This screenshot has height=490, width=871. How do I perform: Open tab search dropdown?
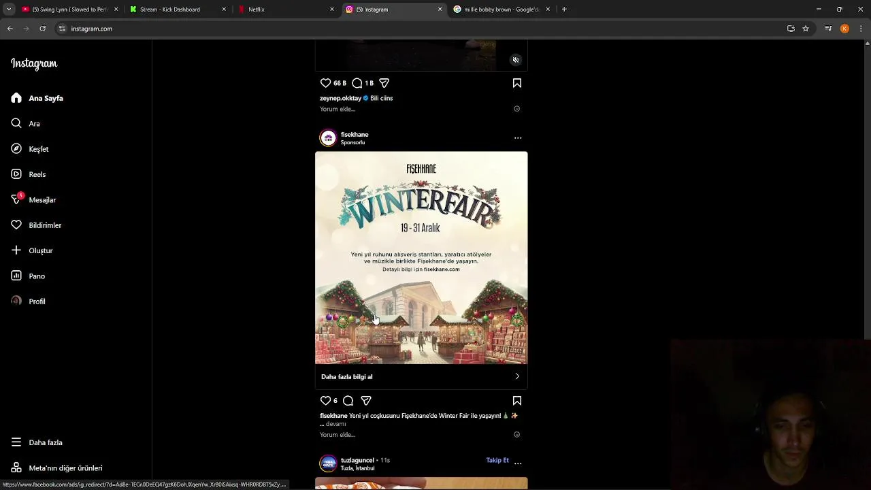tap(9, 10)
